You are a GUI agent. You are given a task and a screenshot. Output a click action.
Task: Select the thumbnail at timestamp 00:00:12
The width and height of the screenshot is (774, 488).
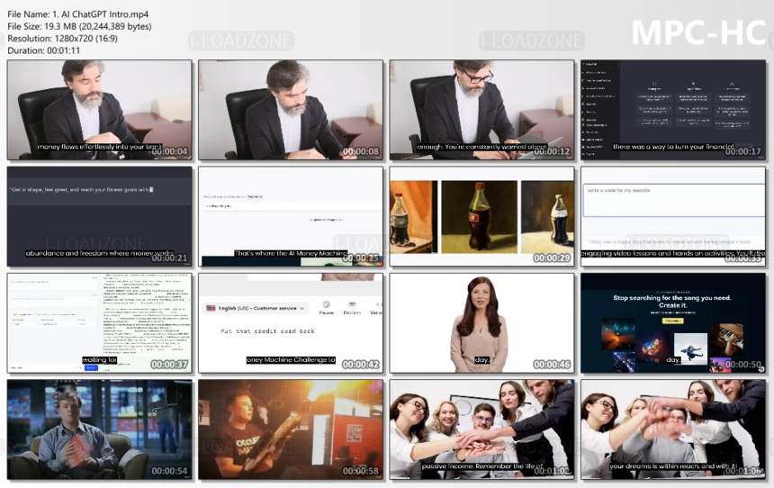click(x=481, y=110)
